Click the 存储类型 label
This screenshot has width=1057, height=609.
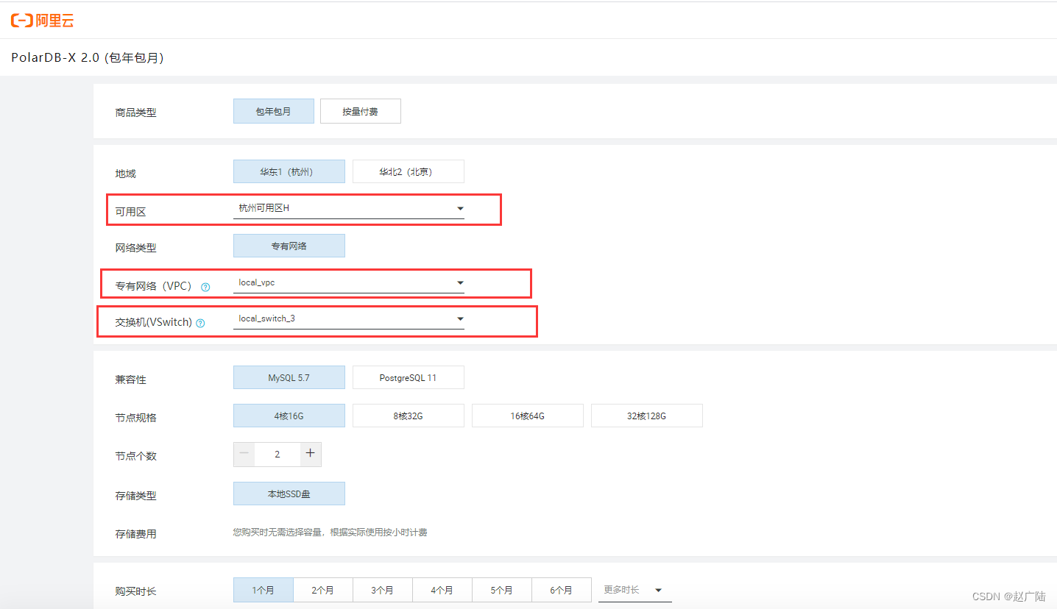(136, 496)
